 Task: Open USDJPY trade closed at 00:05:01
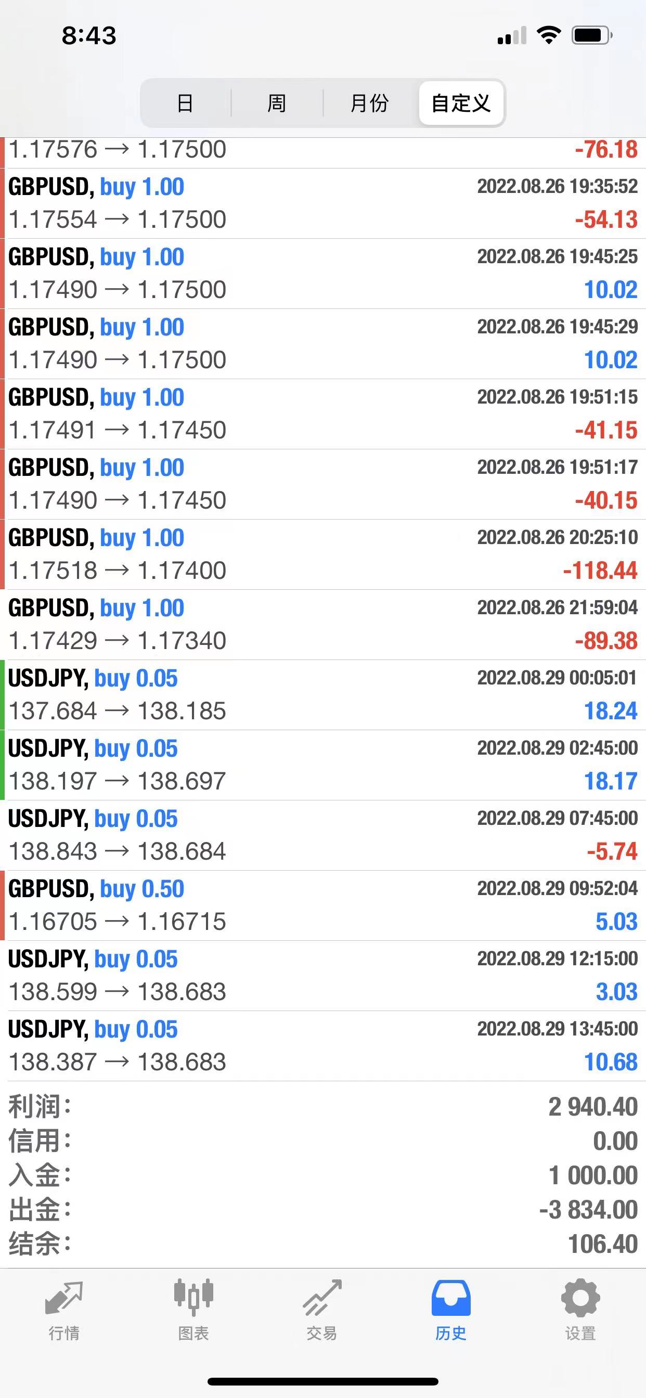coord(323,695)
